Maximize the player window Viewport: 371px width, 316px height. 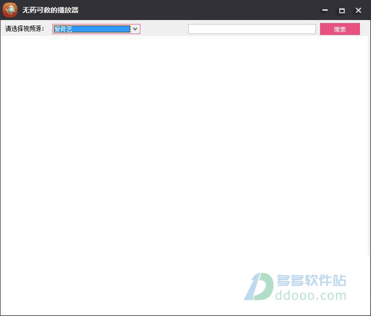pos(341,11)
